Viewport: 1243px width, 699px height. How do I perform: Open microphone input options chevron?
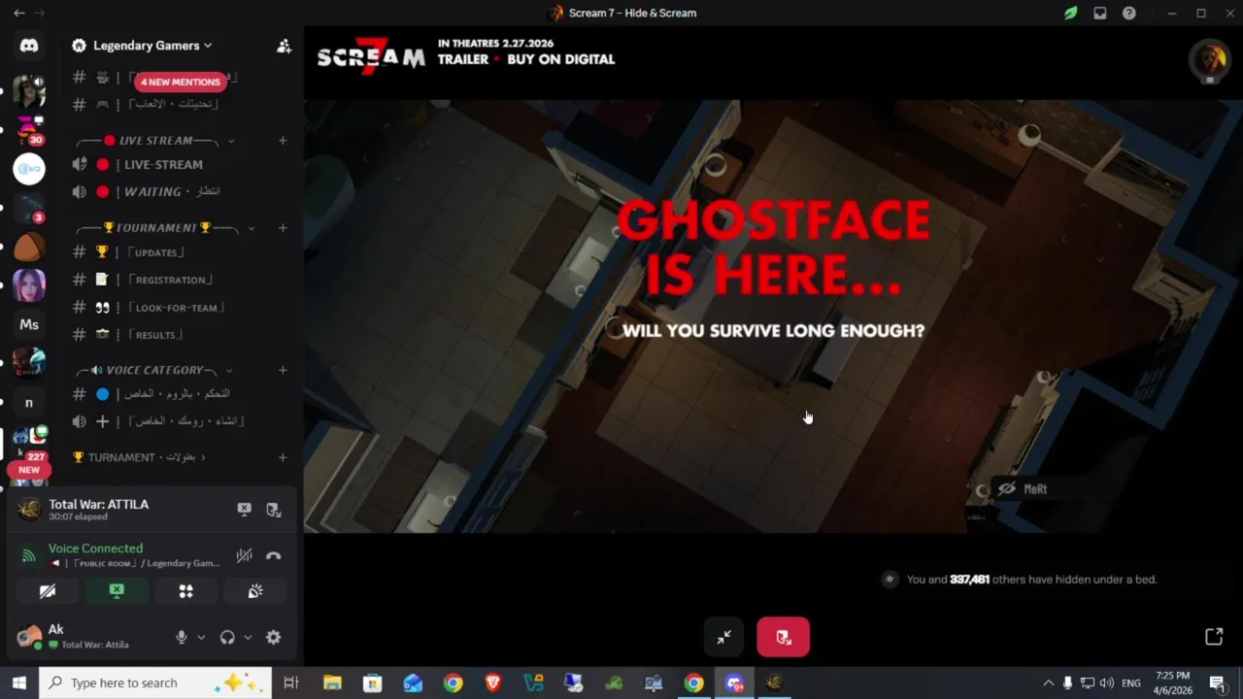(201, 638)
